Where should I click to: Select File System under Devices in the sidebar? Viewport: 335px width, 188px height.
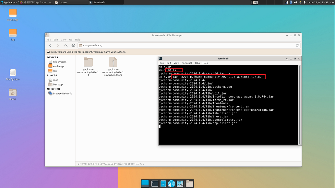59,62
